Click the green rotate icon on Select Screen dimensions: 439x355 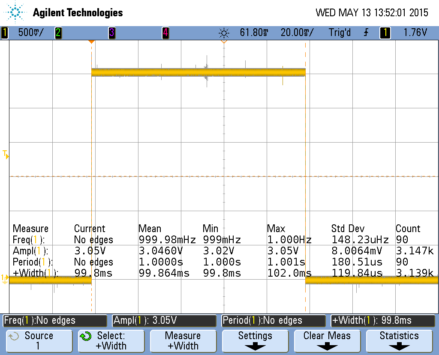pos(86,336)
